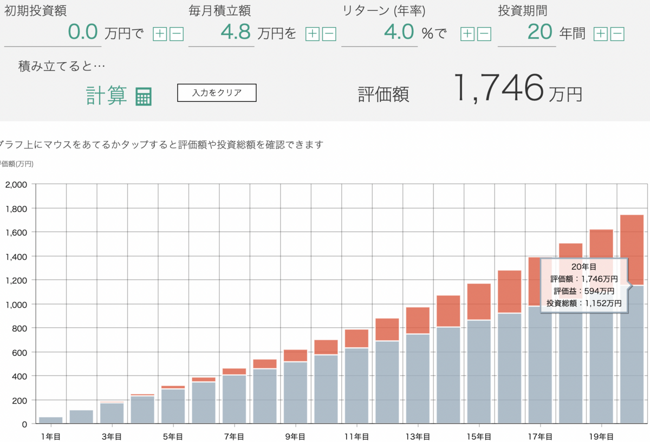The width and height of the screenshot is (650, 442).
Task: Click the 15年目 orange gain segment
Action: [x=479, y=302]
